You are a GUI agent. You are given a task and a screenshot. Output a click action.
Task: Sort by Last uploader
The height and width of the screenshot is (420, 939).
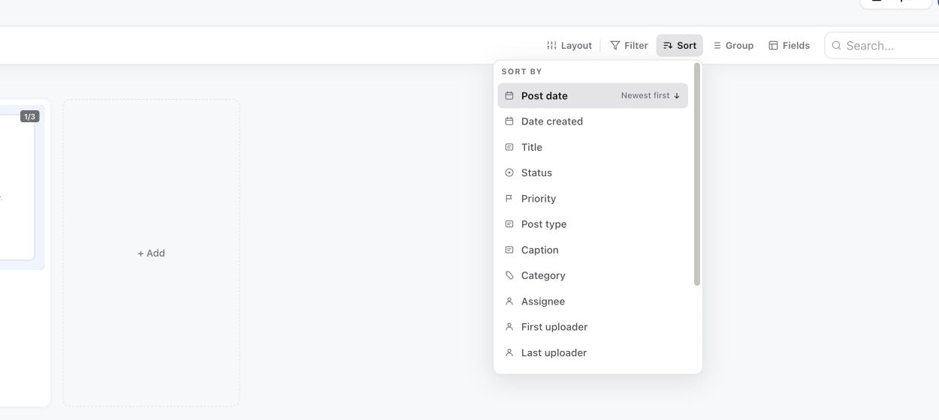coord(593,352)
